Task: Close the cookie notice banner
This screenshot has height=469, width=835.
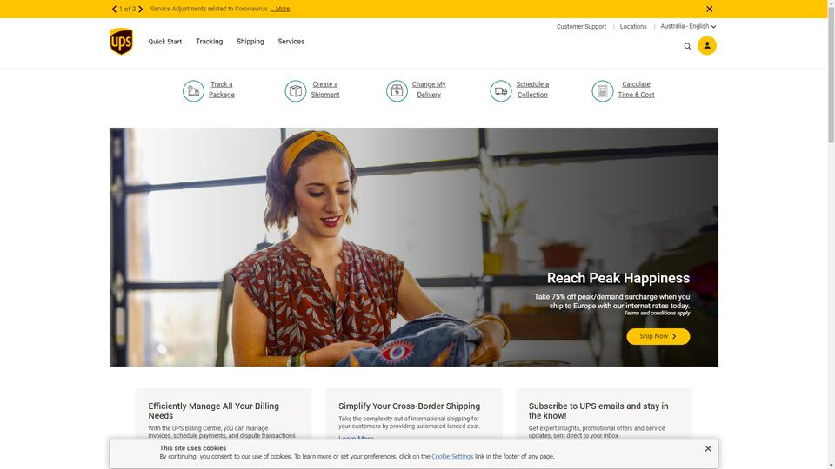Action: tap(708, 449)
